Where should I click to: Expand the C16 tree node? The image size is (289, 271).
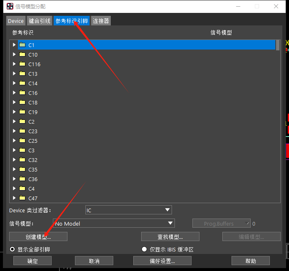pos(14,93)
